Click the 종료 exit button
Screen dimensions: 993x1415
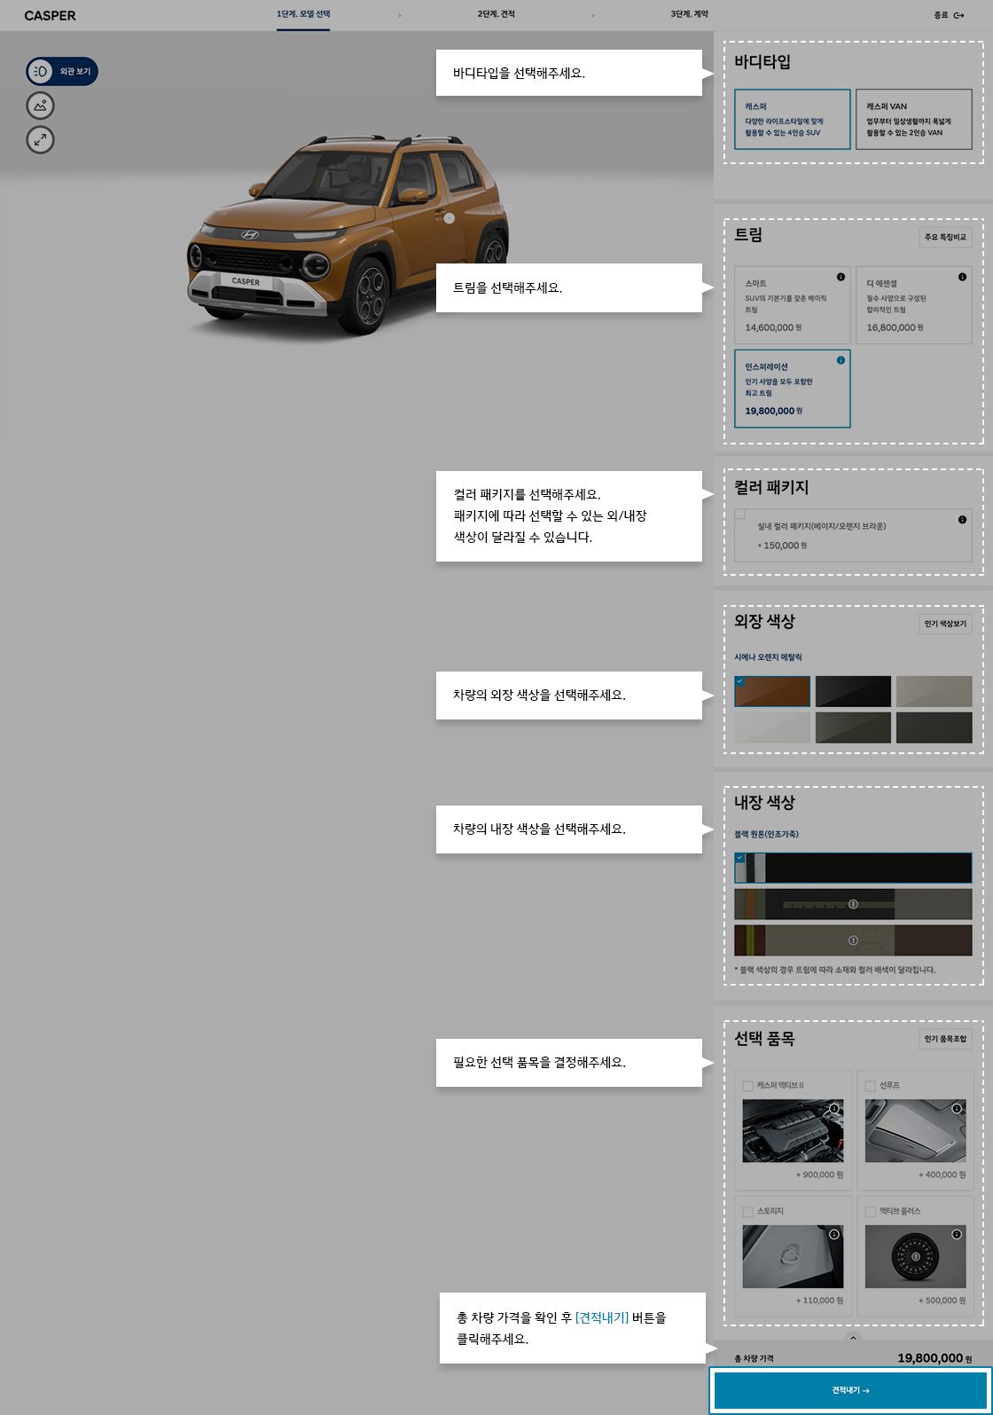pyautogui.click(x=949, y=15)
